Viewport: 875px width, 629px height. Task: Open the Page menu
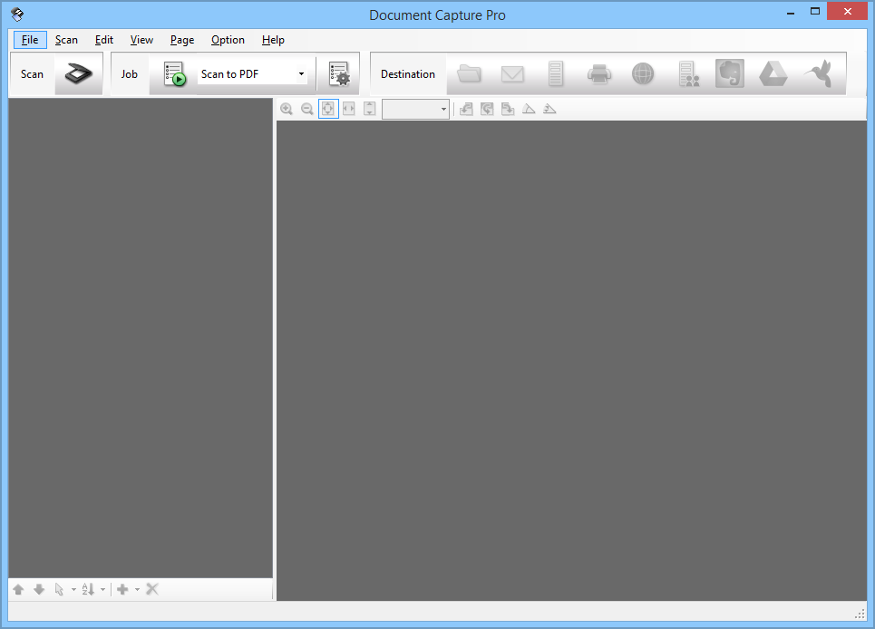pyautogui.click(x=182, y=40)
